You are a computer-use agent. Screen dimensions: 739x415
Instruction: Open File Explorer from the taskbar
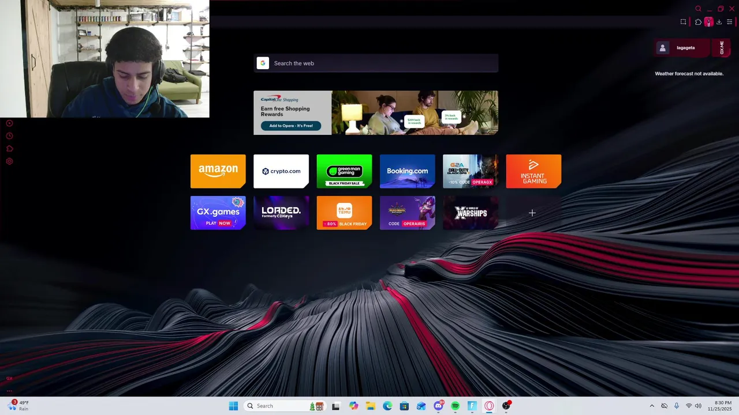click(371, 406)
